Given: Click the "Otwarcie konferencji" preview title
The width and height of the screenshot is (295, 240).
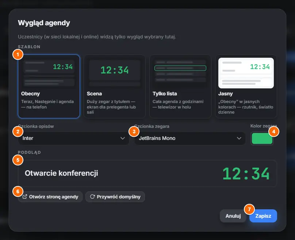Looking at the screenshot, I should click(x=61, y=173).
